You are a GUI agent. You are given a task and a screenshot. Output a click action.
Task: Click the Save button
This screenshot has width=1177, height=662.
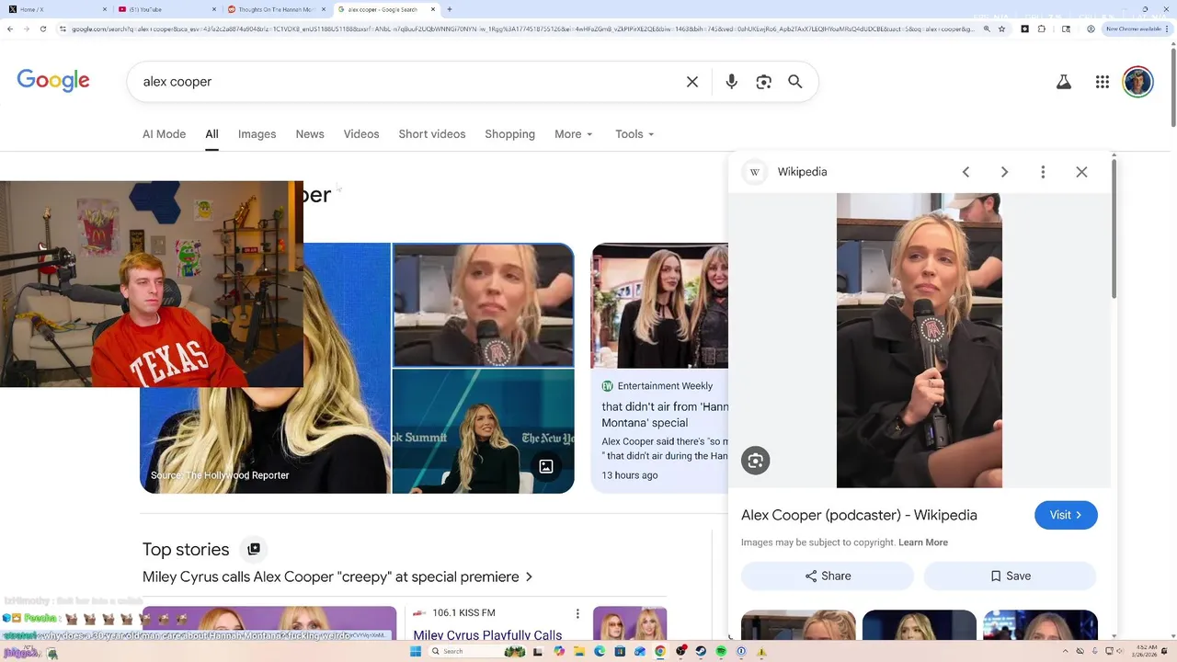[1011, 576]
